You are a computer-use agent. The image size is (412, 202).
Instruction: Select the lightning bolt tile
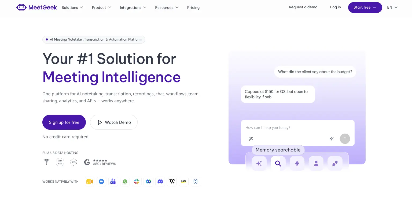pos(297,163)
